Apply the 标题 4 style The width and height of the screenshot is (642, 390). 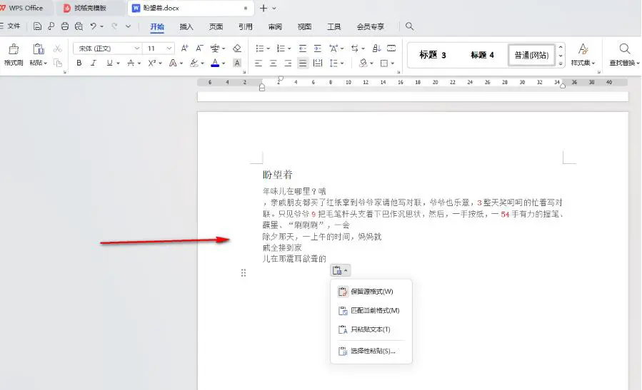point(482,55)
